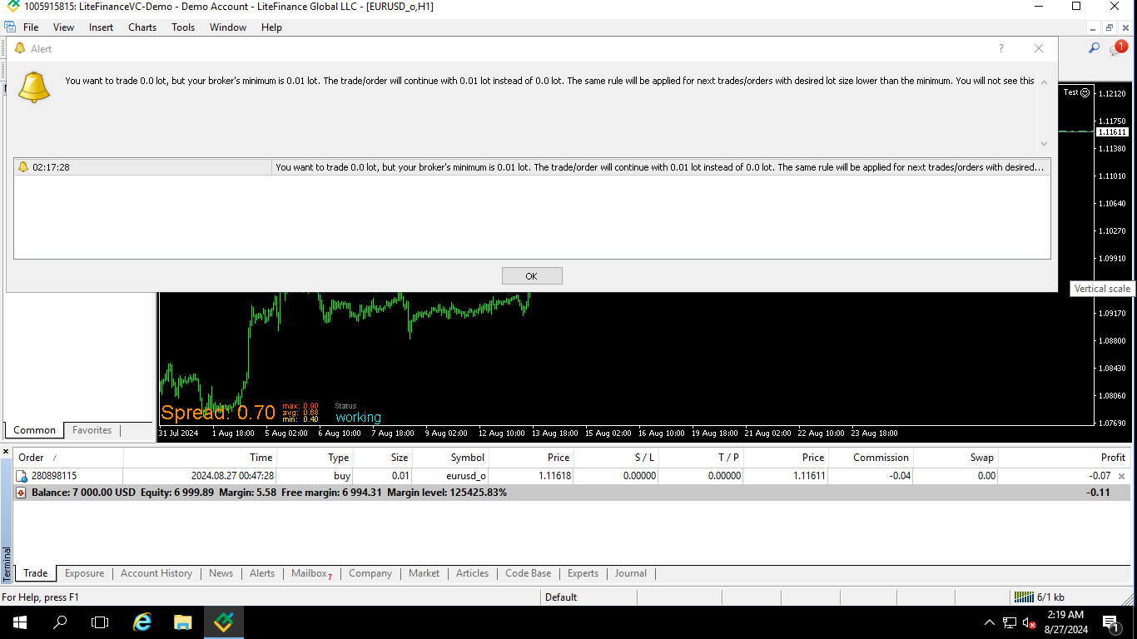Click the network icon in the system tray
1137x639 pixels.
1010,622
